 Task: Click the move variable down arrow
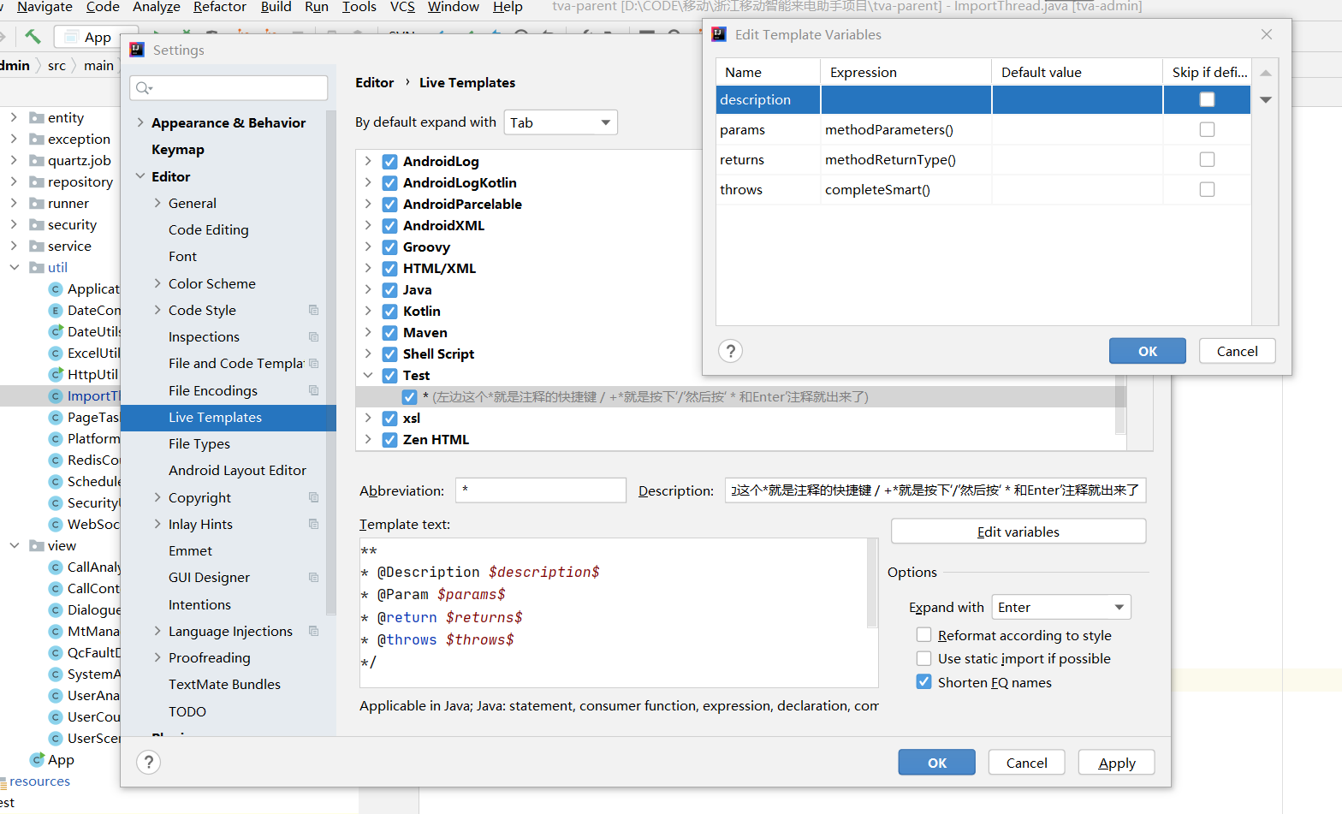1266,99
